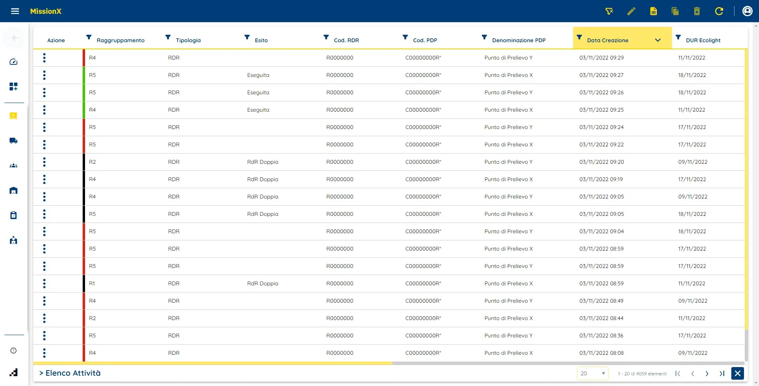Open action menu for row created 08:44
The image size is (759, 386).
click(x=44, y=318)
